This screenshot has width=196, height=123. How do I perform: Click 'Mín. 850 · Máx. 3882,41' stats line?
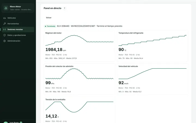click(x=61, y=58)
